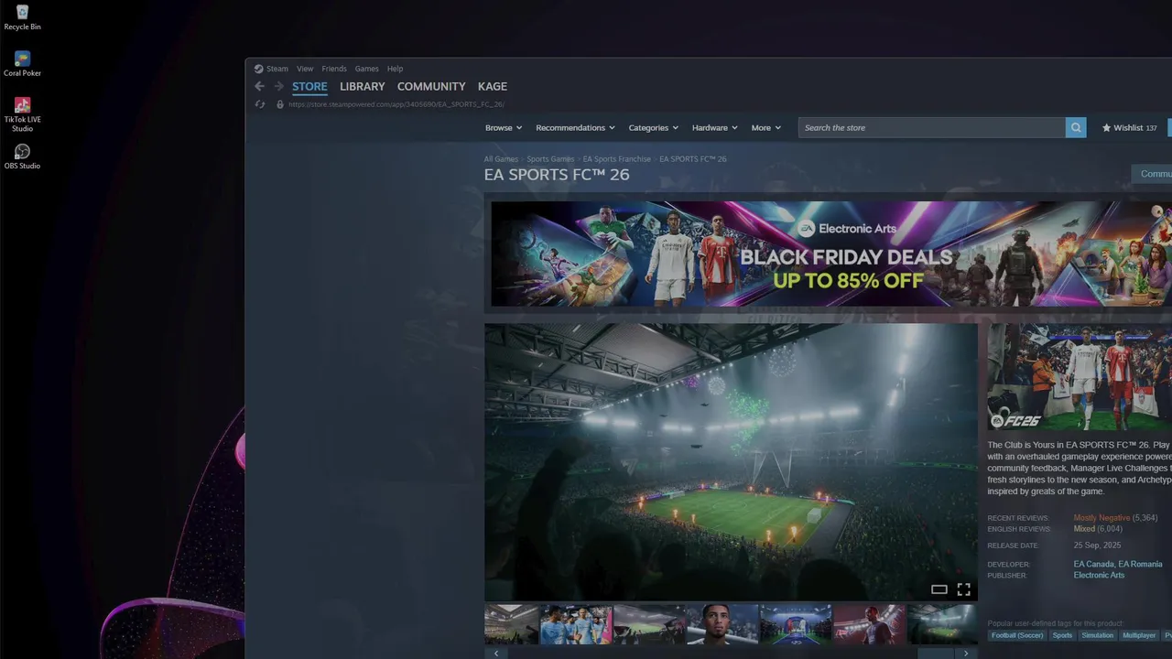
Task: Open the KAGE profile tab
Action: point(493,87)
